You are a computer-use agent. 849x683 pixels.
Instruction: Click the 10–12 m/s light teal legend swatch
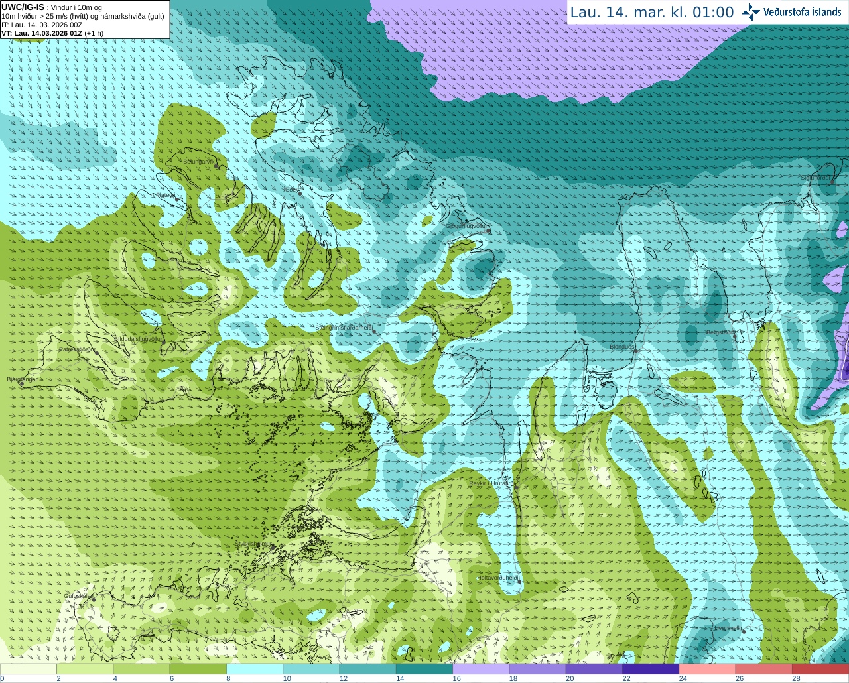point(311,668)
